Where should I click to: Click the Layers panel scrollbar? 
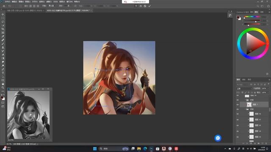[269, 110]
